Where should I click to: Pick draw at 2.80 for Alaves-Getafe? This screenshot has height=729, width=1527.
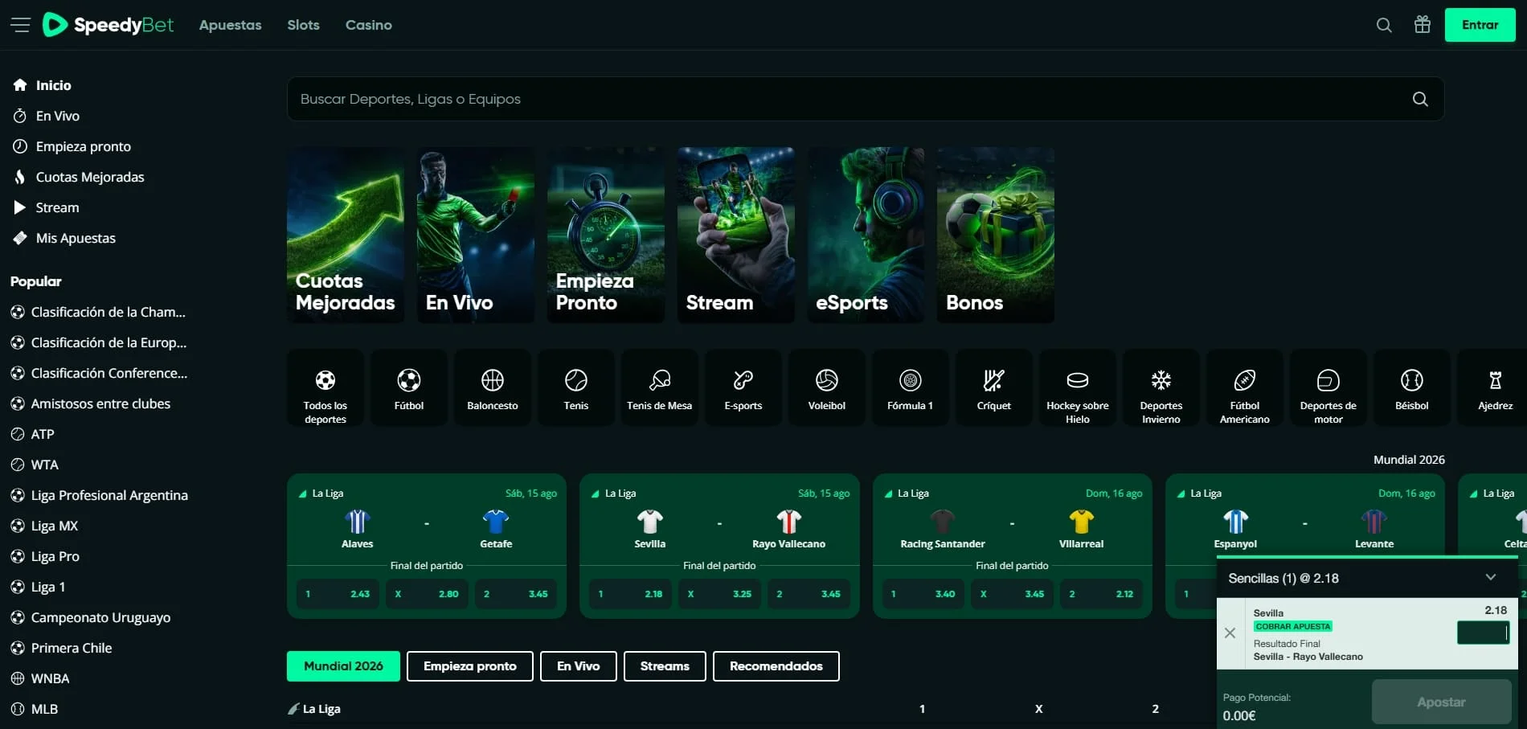coord(427,594)
